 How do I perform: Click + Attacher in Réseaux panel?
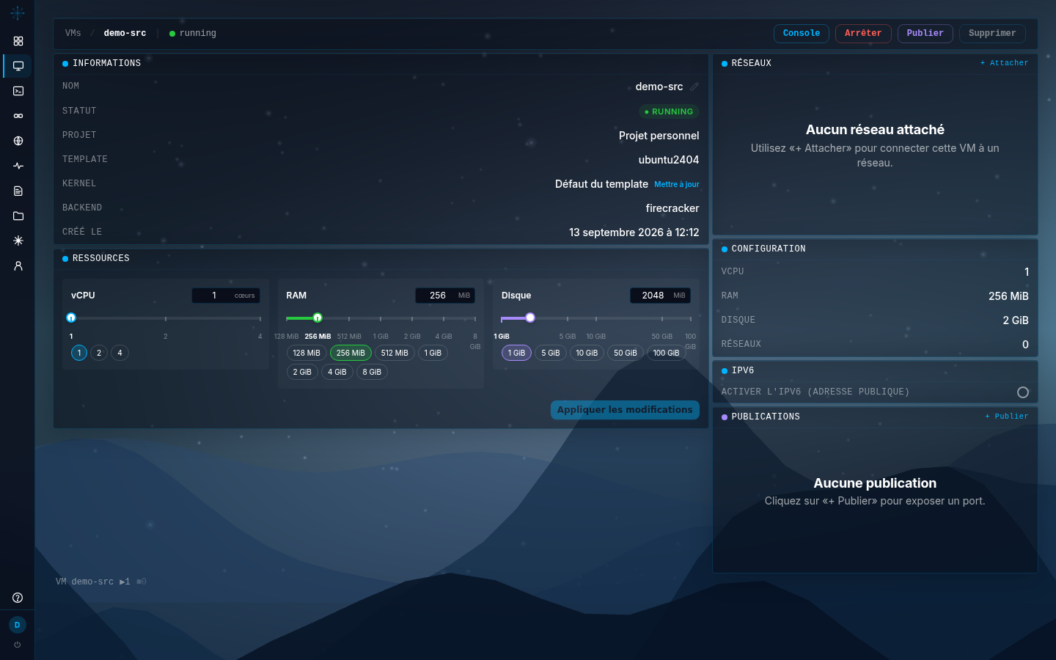[1004, 63]
